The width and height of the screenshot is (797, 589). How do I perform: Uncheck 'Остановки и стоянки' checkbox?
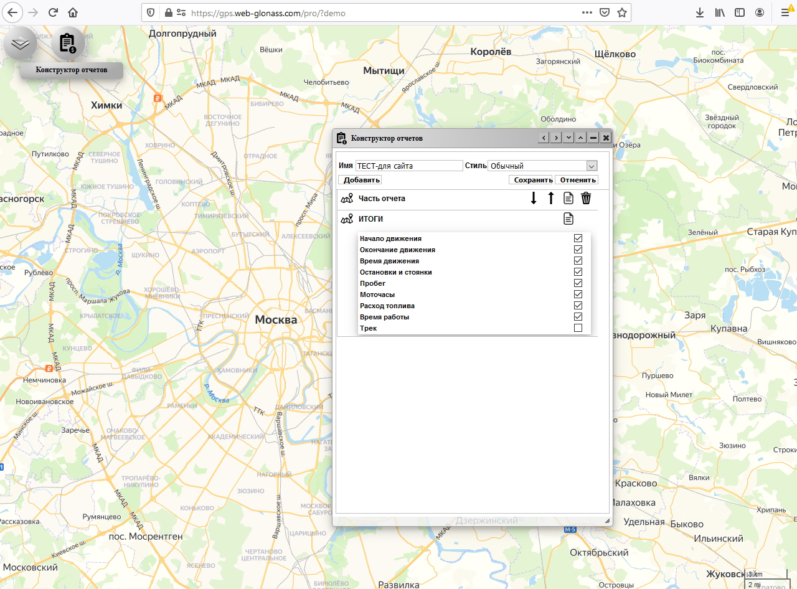(578, 271)
